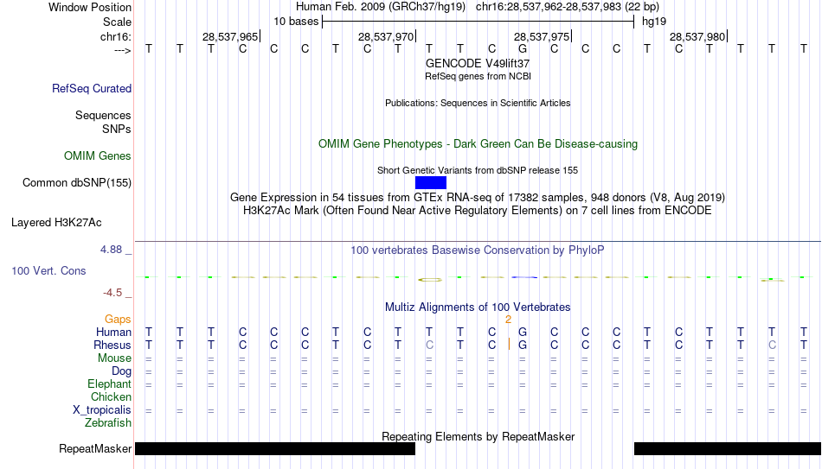Click 'Repeating Elements by RepeatMasker' title
This screenshot has width=822, height=469.
(478, 436)
